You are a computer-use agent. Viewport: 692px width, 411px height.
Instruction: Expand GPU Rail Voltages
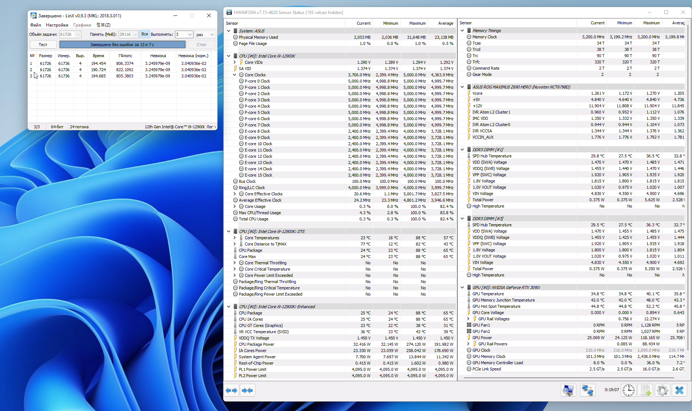click(468, 319)
